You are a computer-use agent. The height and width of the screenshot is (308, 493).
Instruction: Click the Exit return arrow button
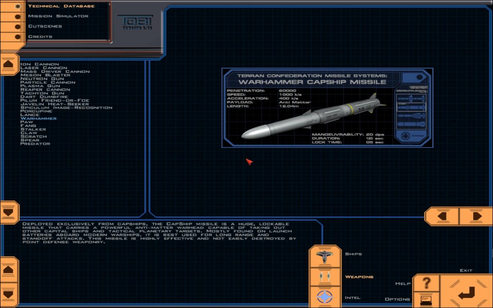[x=466, y=291]
